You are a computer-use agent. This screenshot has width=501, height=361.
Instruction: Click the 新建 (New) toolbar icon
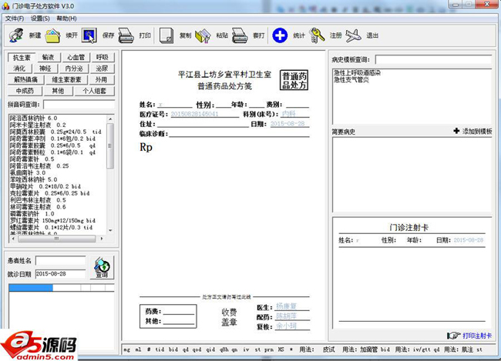click(17, 35)
